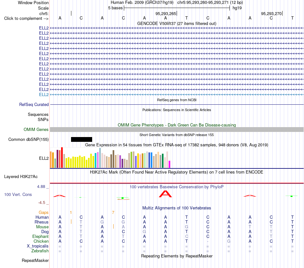Click the 'chr5:' ruler label
The width and height of the screenshot is (304, 268).
pyautogui.click(x=44, y=13)
